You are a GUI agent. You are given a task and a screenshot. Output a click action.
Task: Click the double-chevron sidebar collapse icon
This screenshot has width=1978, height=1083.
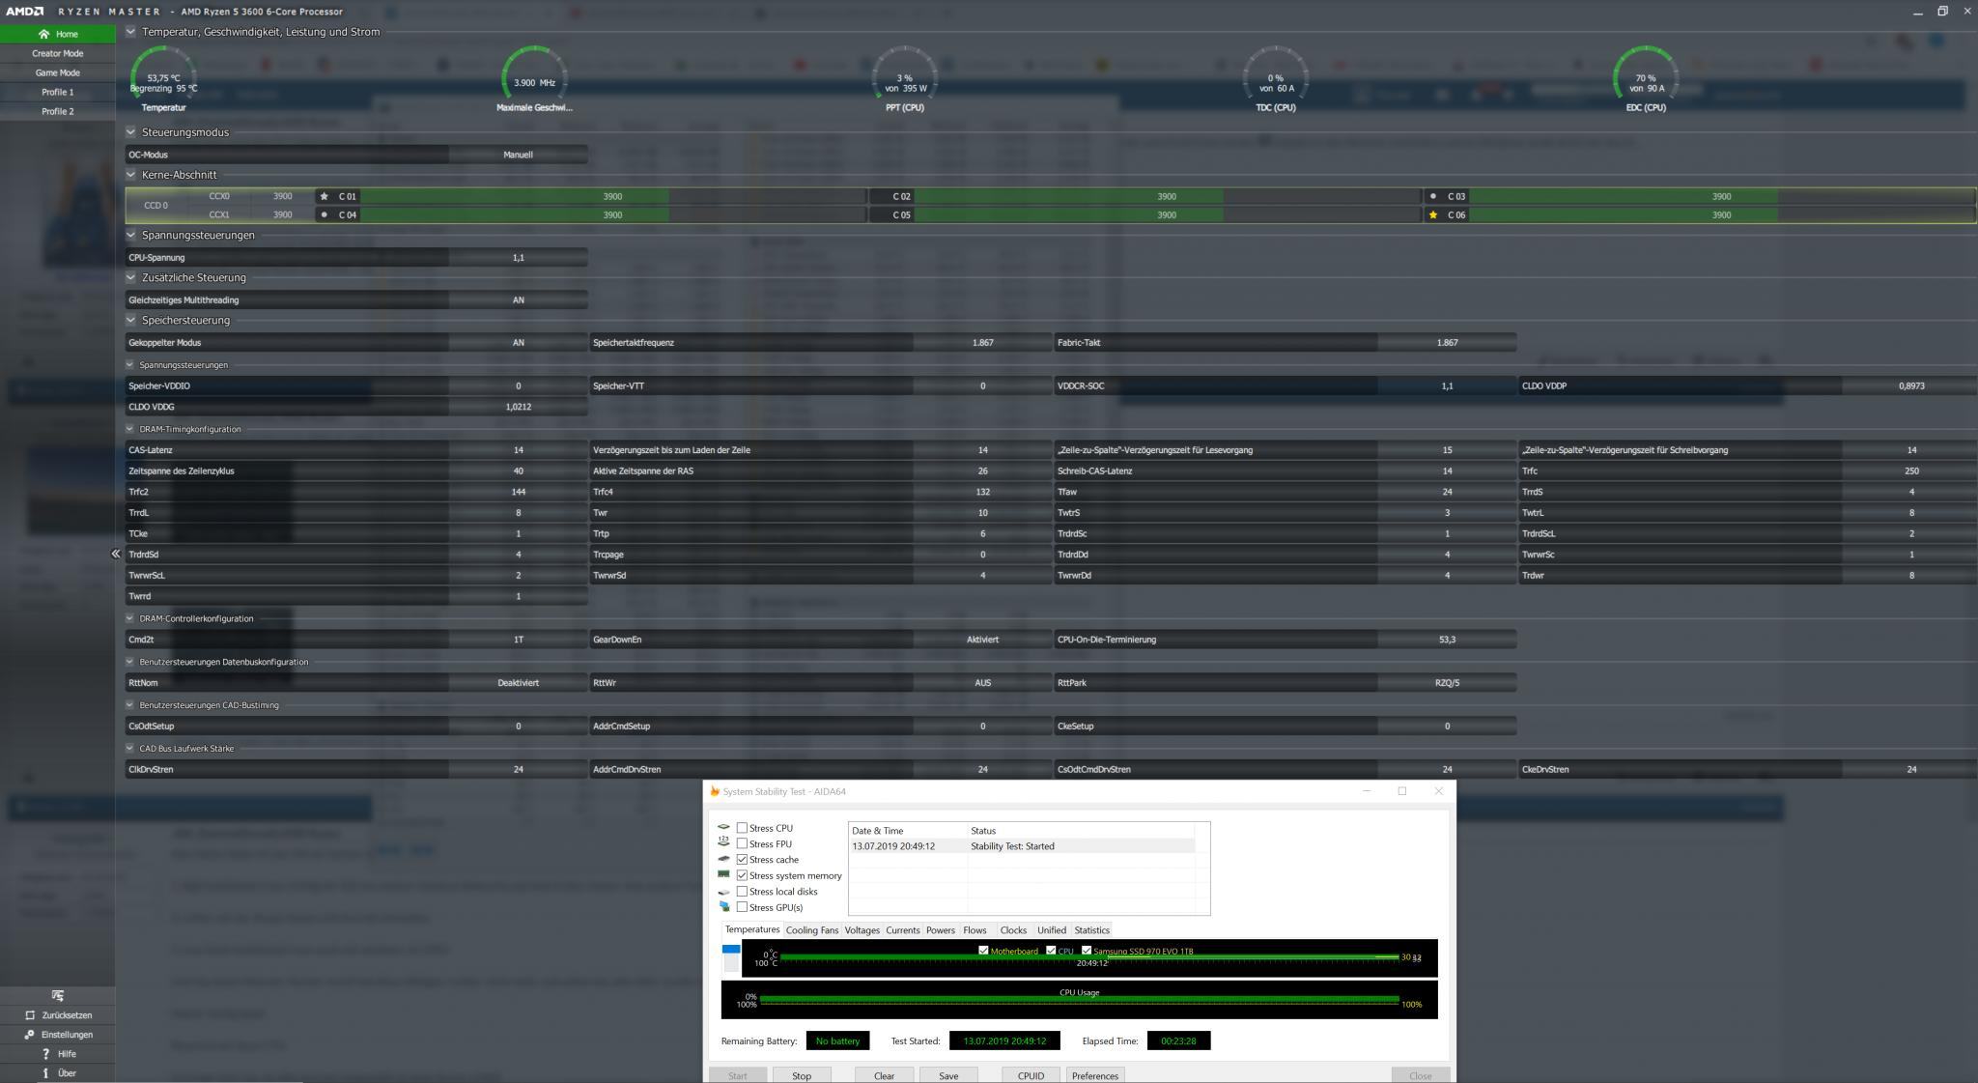click(115, 554)
